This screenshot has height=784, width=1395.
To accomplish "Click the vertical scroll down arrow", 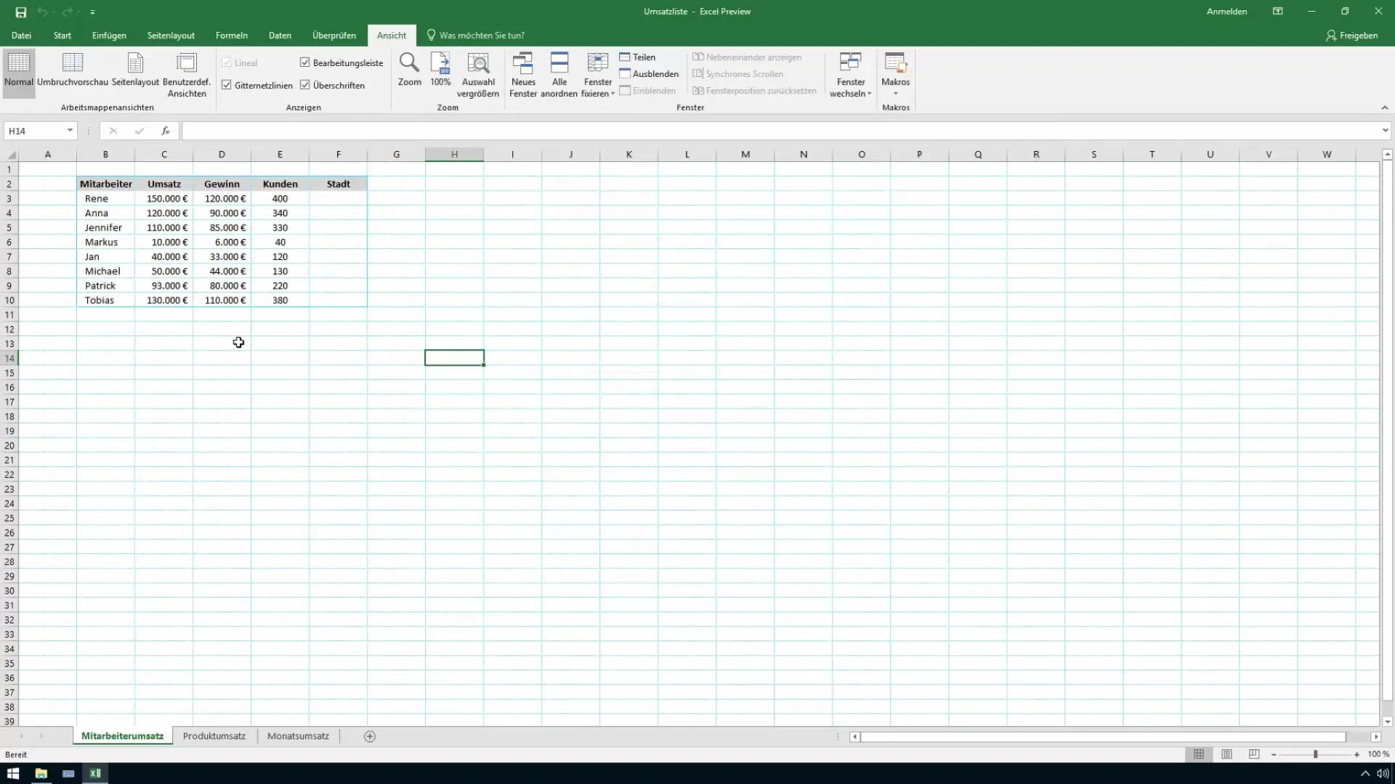I will (x=1387, y=722).
